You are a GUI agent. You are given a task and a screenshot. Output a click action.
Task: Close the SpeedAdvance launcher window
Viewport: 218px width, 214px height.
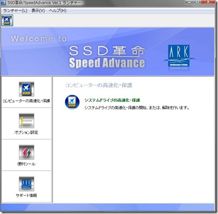[x=208, y=2]
